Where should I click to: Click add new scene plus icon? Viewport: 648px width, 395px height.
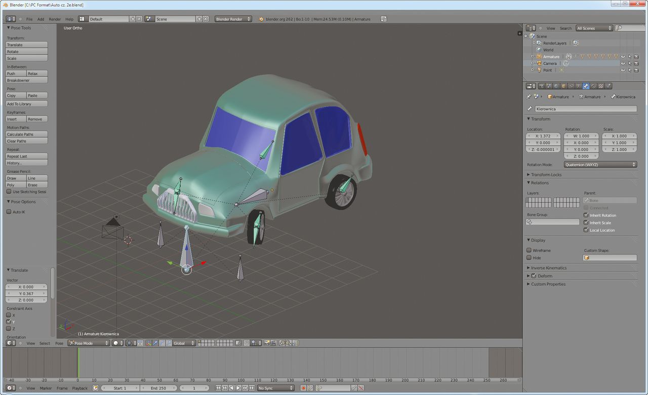click(x=199, y=19)
